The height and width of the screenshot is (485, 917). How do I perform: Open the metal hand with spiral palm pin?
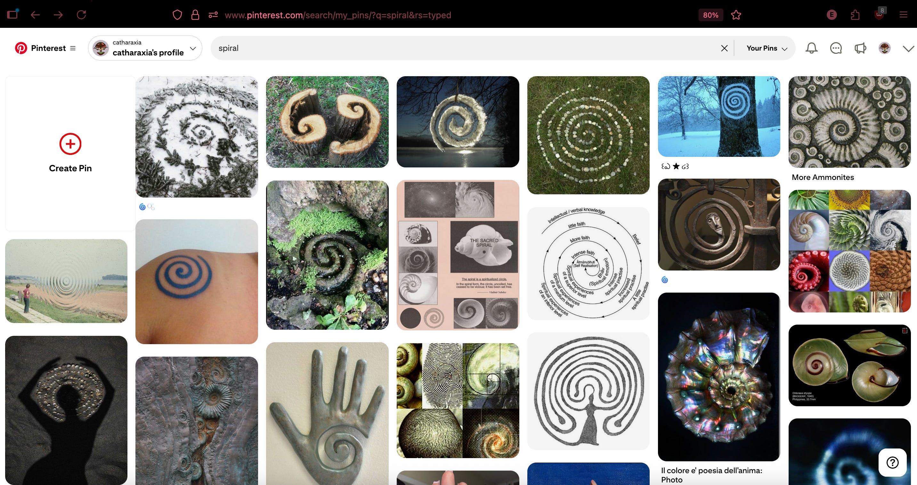327,414
